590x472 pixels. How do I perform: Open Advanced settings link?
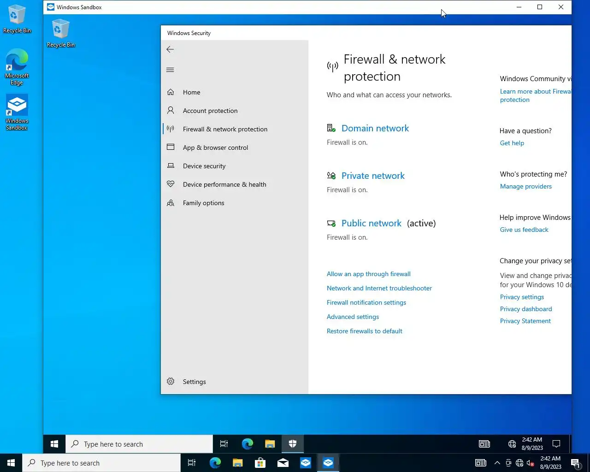point(353,317)
